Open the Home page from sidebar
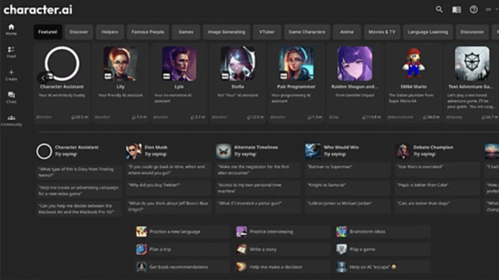 pyautogui.click(x=11, y=29)
